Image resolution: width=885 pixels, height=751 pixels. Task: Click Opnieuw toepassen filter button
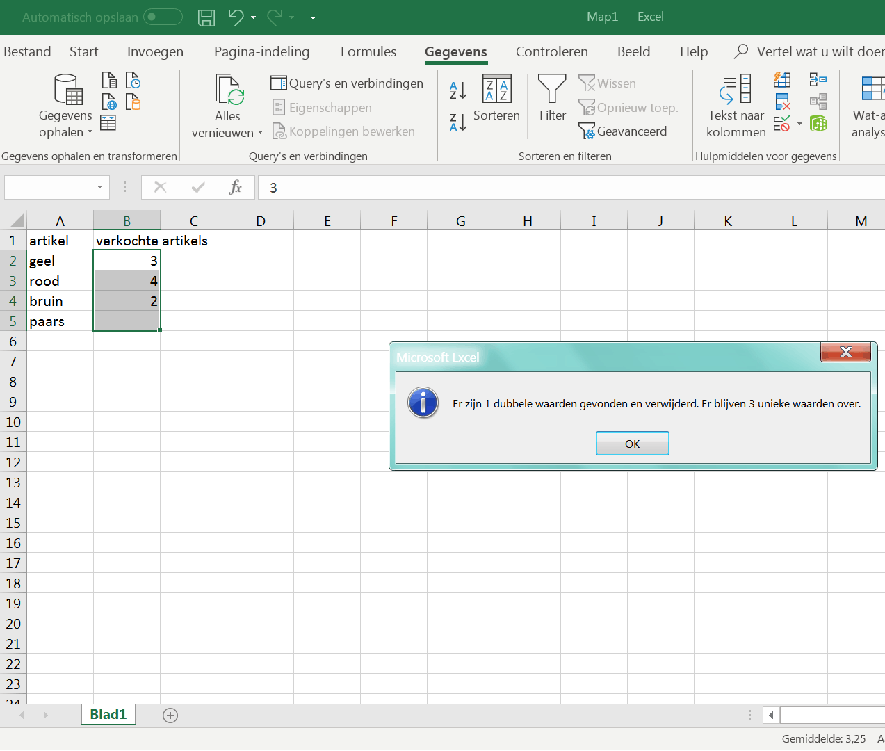[628, 108]
